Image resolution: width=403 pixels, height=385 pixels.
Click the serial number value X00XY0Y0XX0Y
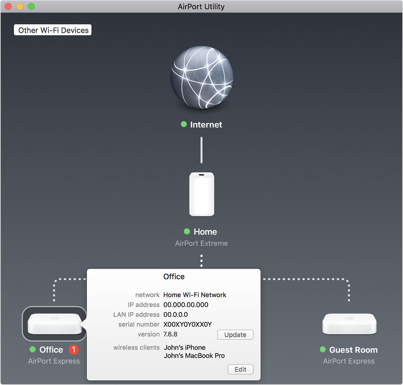[187, 324]
